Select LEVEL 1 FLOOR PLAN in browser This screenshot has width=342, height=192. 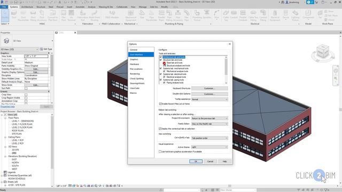point(22,124)
